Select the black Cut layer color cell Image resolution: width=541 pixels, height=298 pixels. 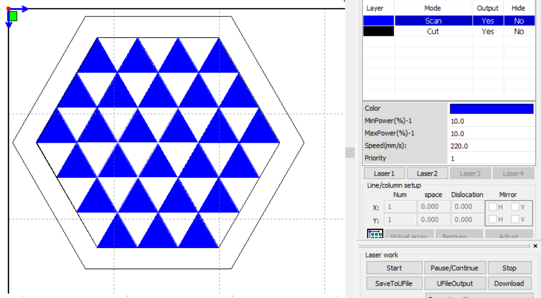tap(378, 31)
